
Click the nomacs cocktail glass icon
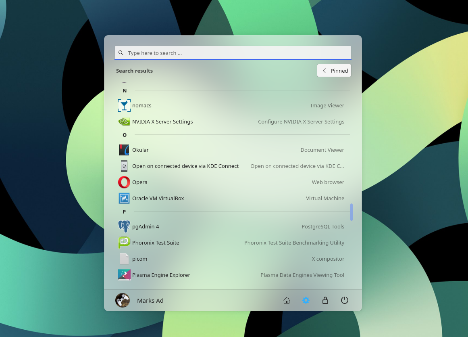click(124, 105)
